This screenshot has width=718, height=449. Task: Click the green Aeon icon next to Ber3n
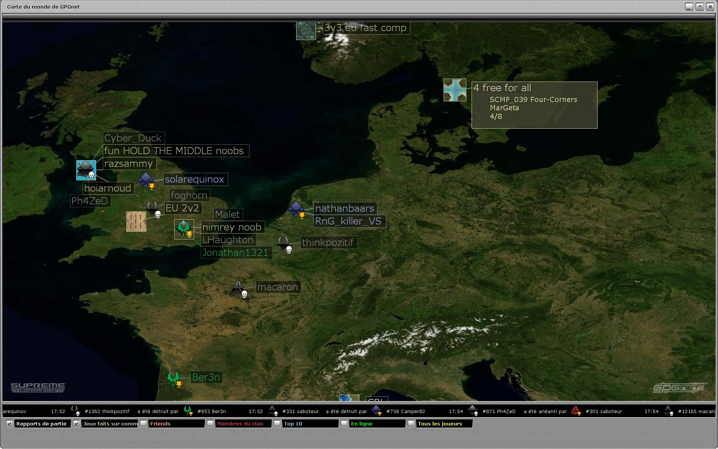(173, 378)
